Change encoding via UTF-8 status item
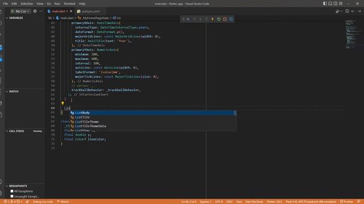 pyautogui.click(x=219, y=202)
